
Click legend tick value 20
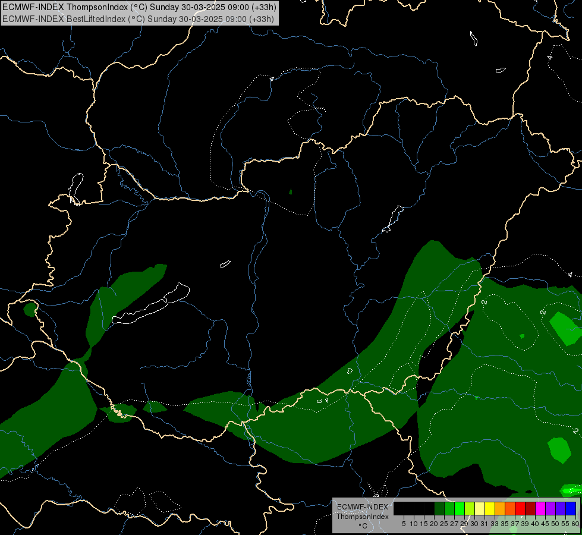(x=434, y=524)
